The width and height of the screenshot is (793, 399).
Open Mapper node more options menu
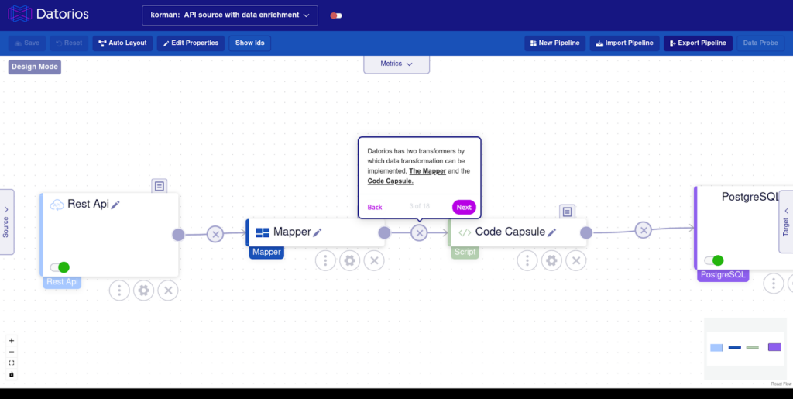pos(325,260)
